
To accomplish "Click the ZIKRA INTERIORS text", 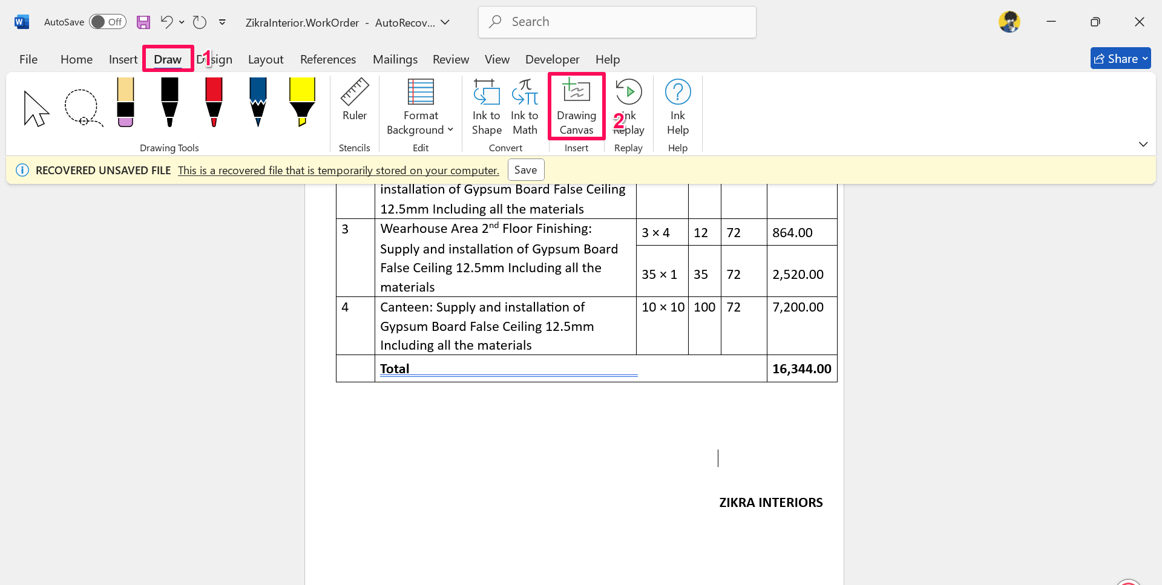I will (x=770, y=503).
